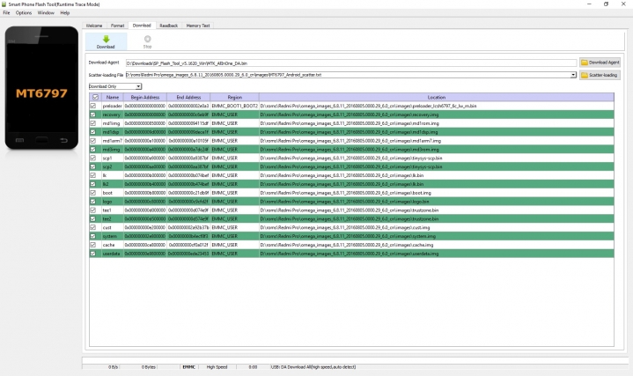
Task: Open the Readback tab
Action: [168, 26]
